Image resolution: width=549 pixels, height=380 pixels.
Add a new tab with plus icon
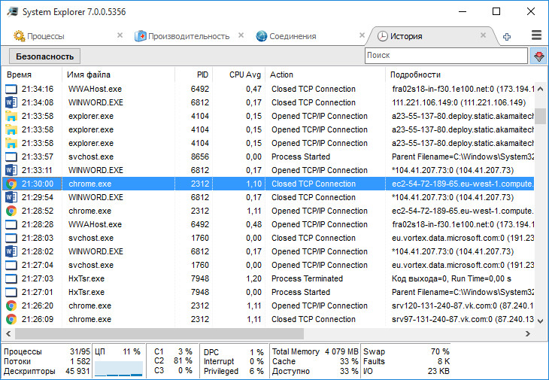click(507, 36)
